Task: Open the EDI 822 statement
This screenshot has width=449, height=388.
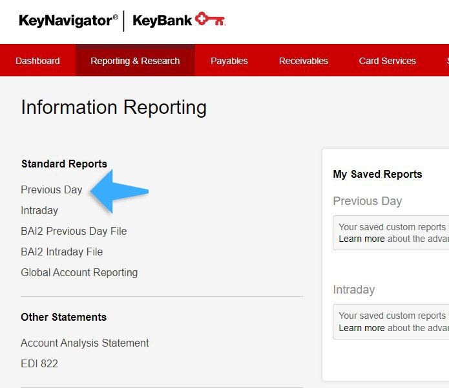Action: pos(39,364)
